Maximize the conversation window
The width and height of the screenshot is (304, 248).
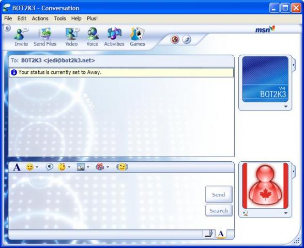[285, 8]
